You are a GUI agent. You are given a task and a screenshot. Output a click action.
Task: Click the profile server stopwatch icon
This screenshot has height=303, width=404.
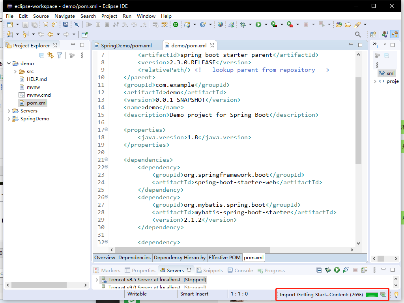(346, 270)
